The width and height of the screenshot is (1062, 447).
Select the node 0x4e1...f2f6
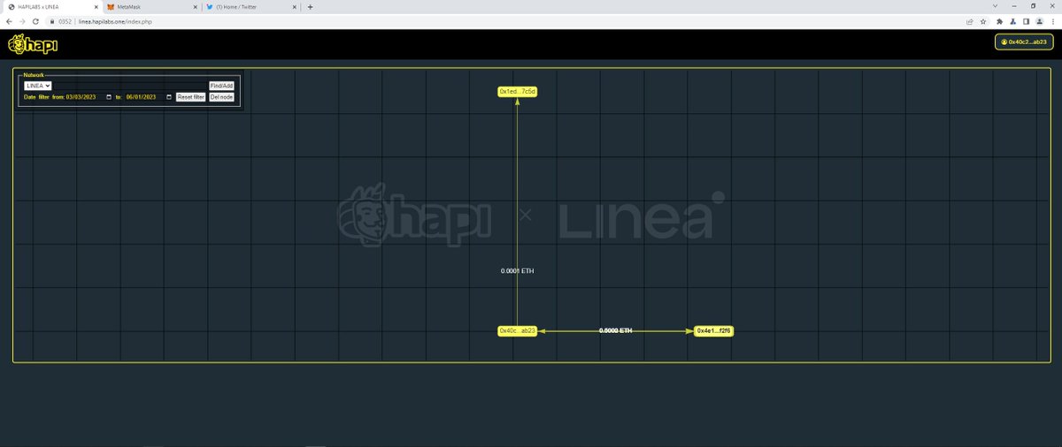pyautogui.click(x=713, y=331)
